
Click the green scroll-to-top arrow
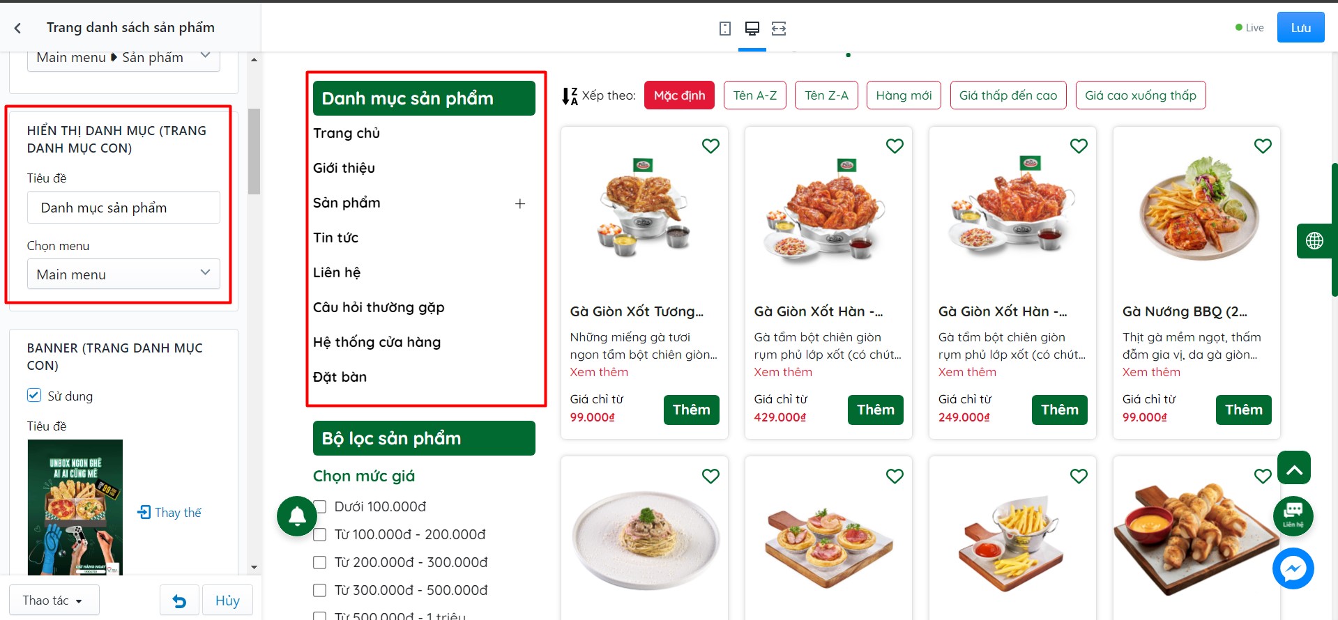coord(1294,467)
